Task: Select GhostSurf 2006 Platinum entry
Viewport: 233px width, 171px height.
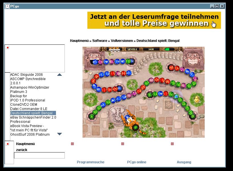Action: pos(30,135)
